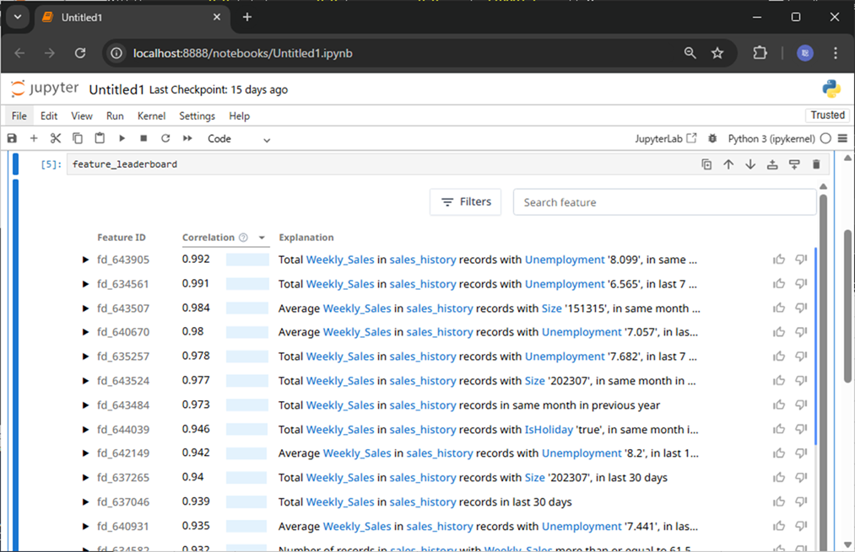855x552 pixels.
Task: Like the fd_643484 feature row
Action: (779, 405)
